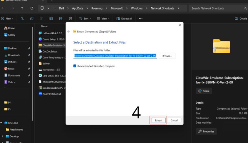The height and width of the screenshot is (143, 248).
Task: Select the CocCocSetup file
Action: [48, 51]
